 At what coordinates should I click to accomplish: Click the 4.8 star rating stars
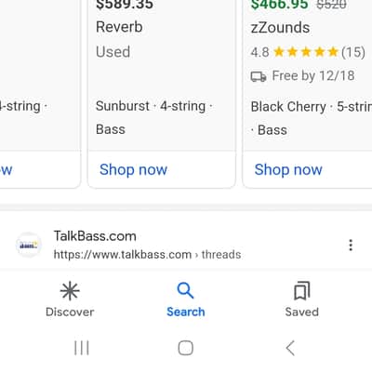pos(306,52)
